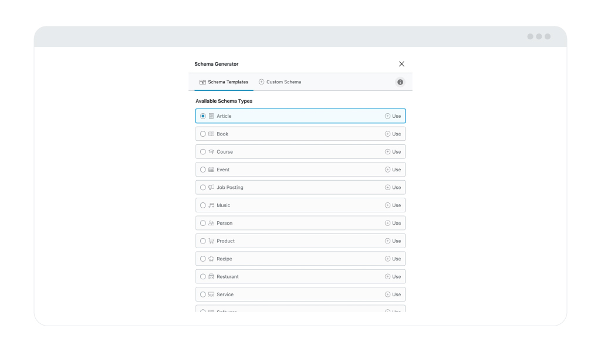This screenshot has height=352, width=601.
Task: Click the Resturant label text
Action: click(x=228, y=276)
